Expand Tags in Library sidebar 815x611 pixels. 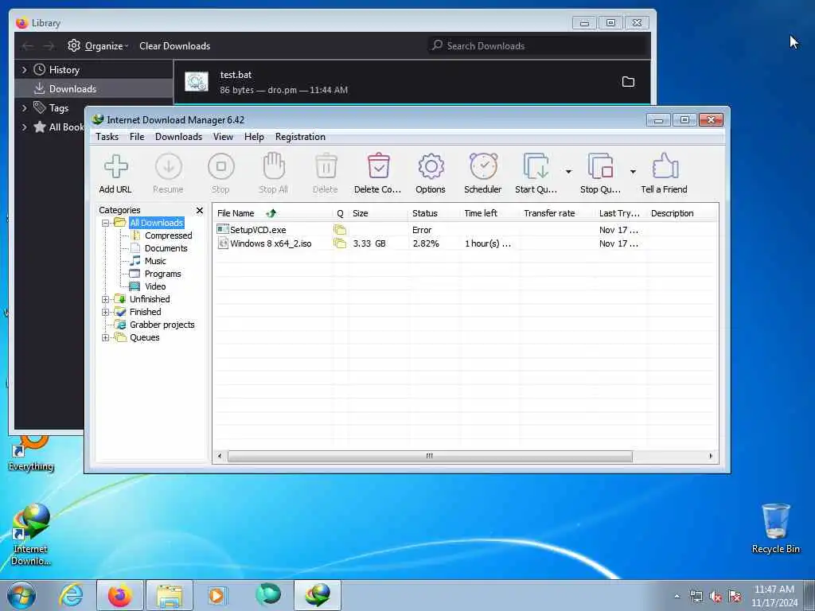(24, 108)
